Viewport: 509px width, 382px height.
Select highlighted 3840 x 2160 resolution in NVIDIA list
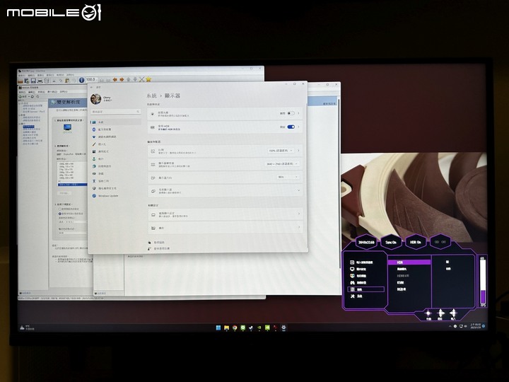(x=72, y=185)
